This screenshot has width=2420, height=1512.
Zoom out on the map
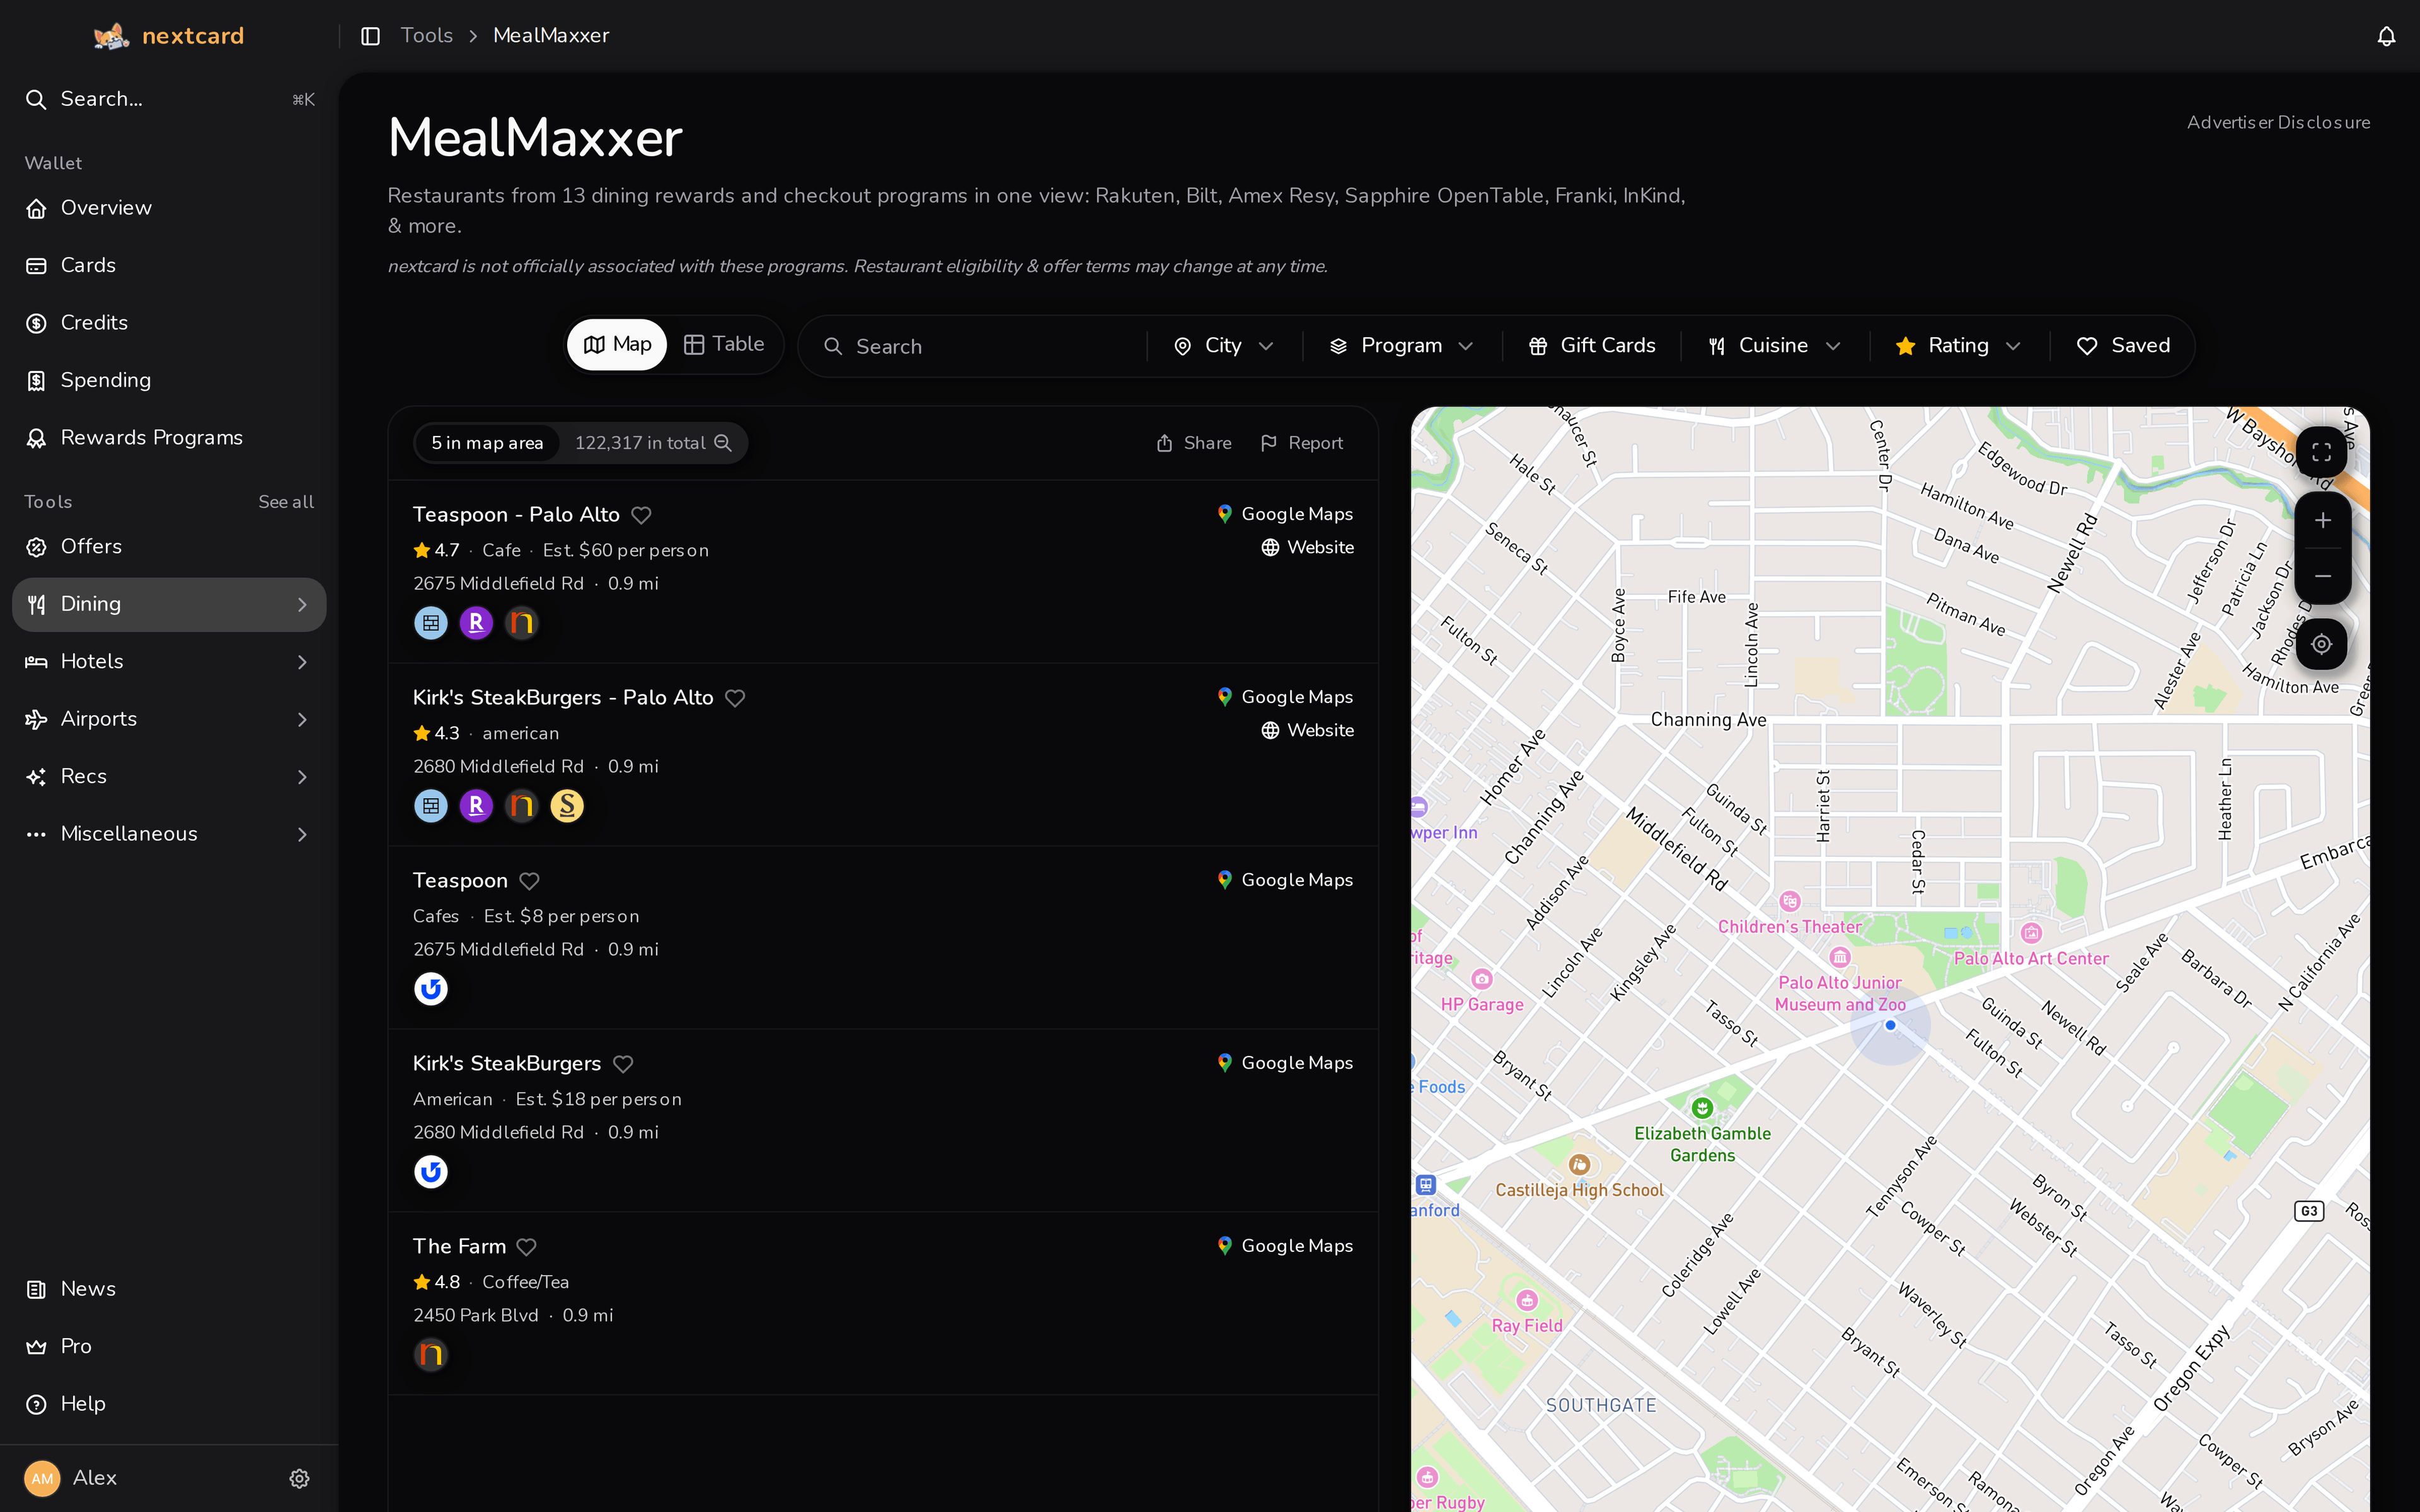pyautogui.click(x=2322, y=576)
